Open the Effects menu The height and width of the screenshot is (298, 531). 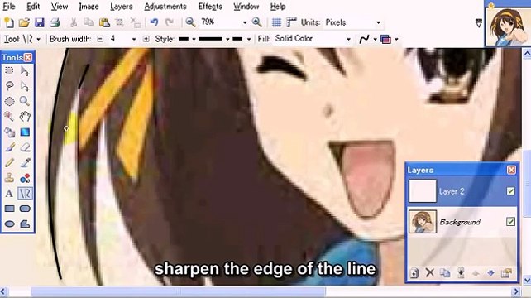coord(210,7)
